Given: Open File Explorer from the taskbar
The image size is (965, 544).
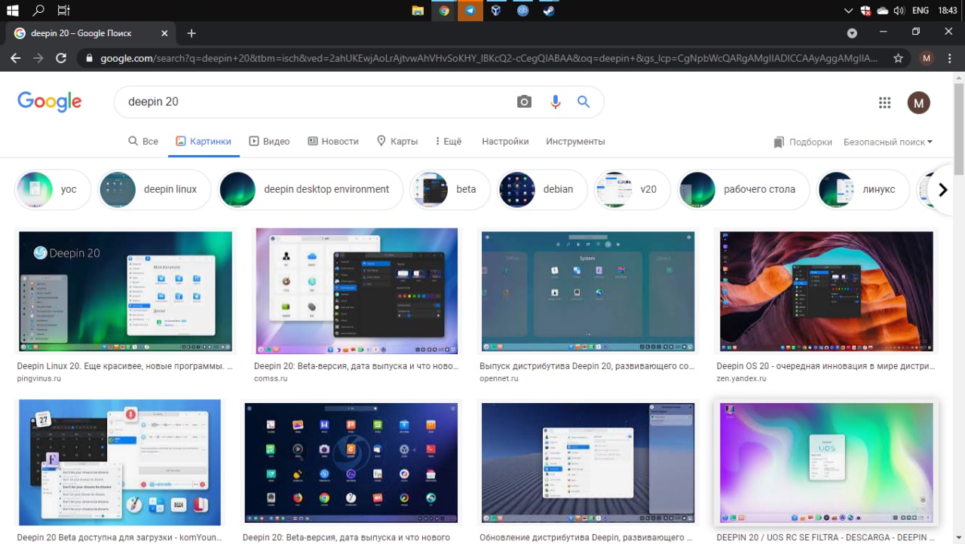Looking at the screenshot, I should pos(417,11).
